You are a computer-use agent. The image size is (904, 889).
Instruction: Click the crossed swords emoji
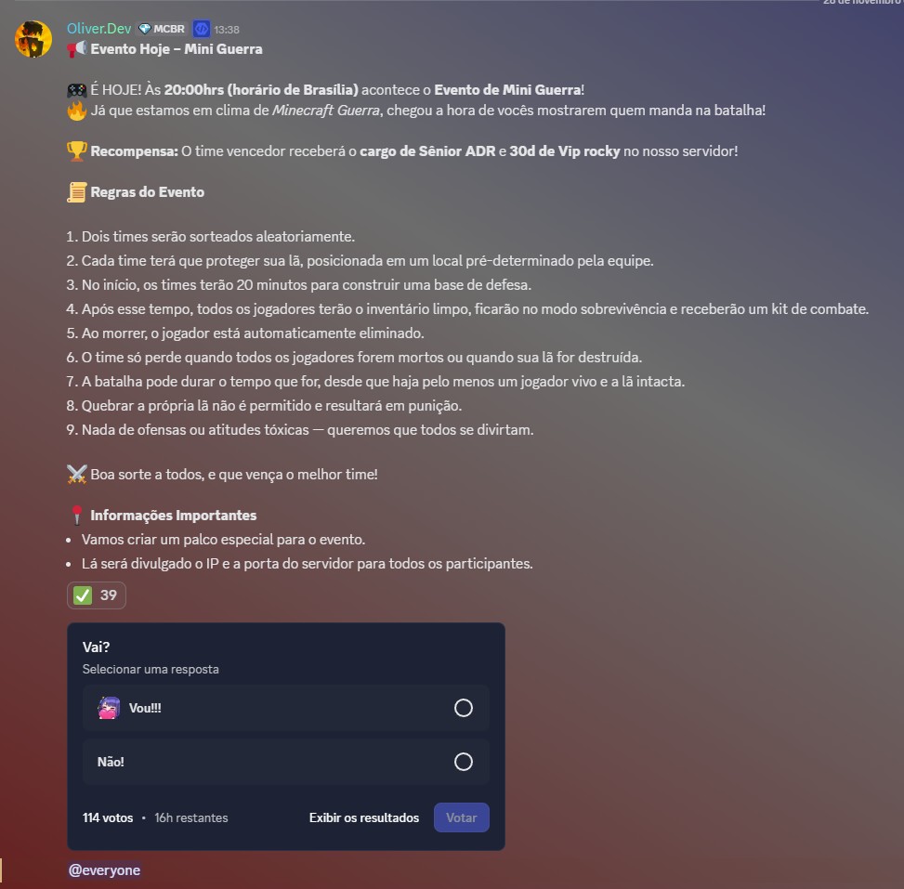coord(77,475)
